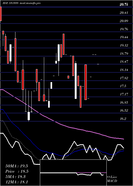Click the 17.82 price axis label

[x=124, y=78]
